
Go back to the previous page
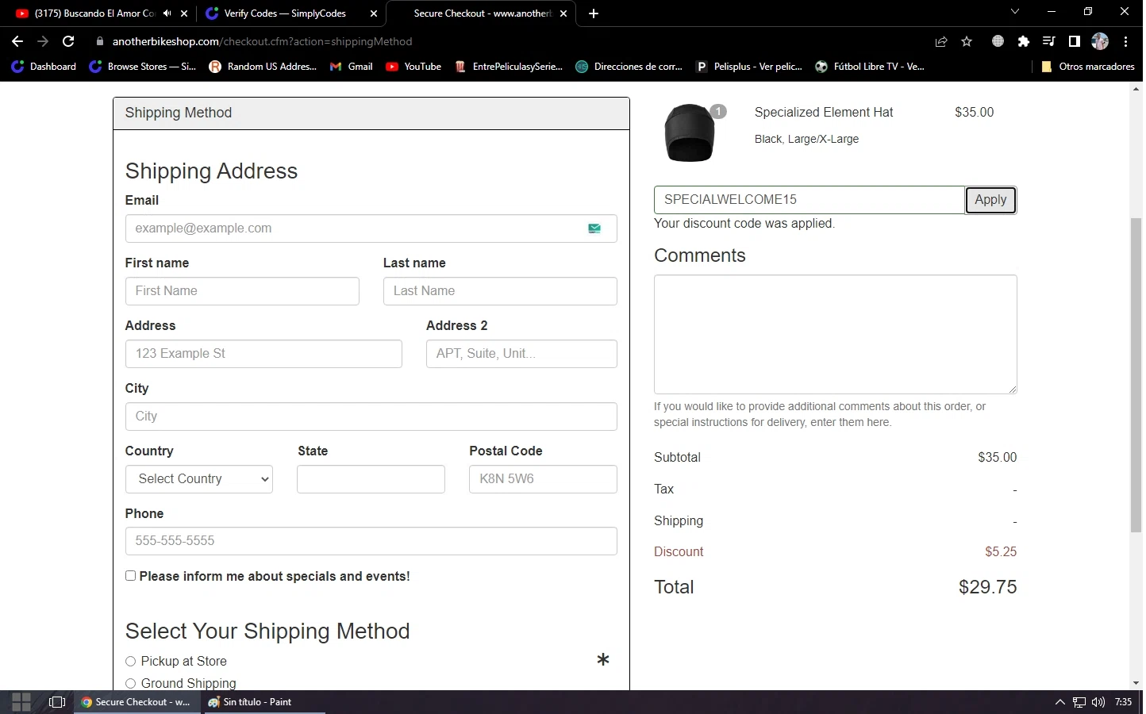click(17, 41)
